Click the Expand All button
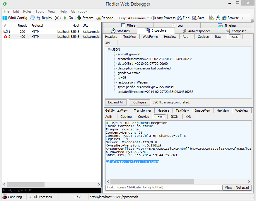 click(x=116, y=102)
